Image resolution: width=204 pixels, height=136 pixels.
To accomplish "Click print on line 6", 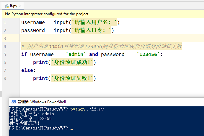I will (40, 63).
